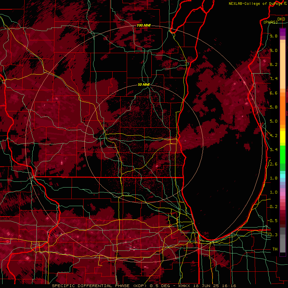The width and height of the screenshot is (288, 288).
Task: Select the 2.6 scale value
Action: (x=274, y=164)
